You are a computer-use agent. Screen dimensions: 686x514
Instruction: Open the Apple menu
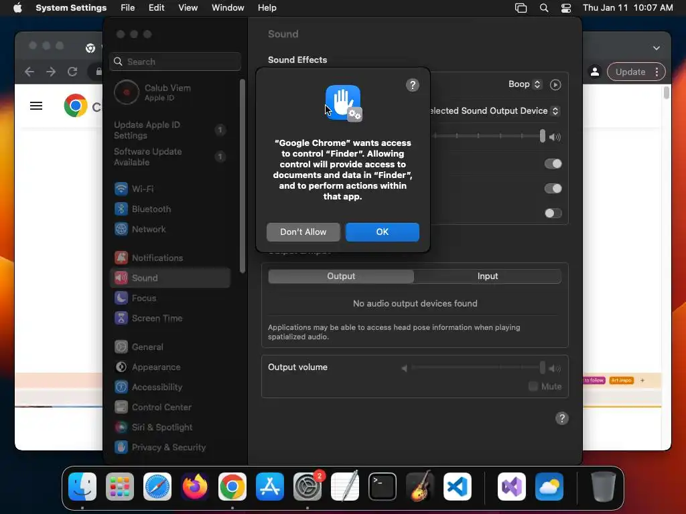coord(17,8)
